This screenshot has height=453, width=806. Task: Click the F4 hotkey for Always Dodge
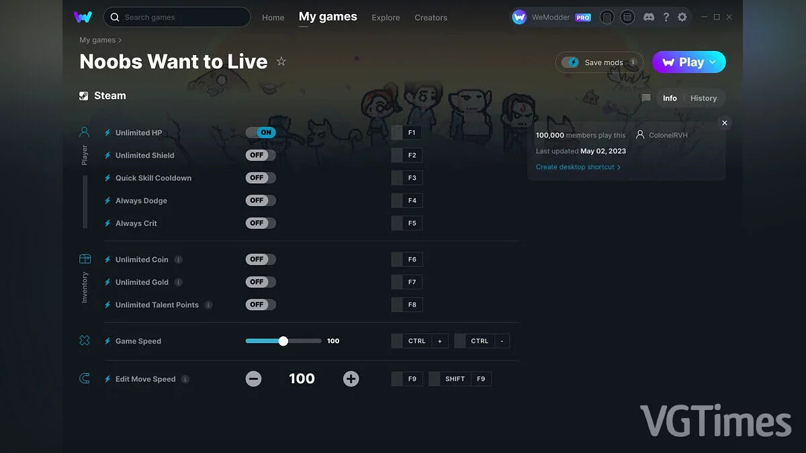pos(406,201)
